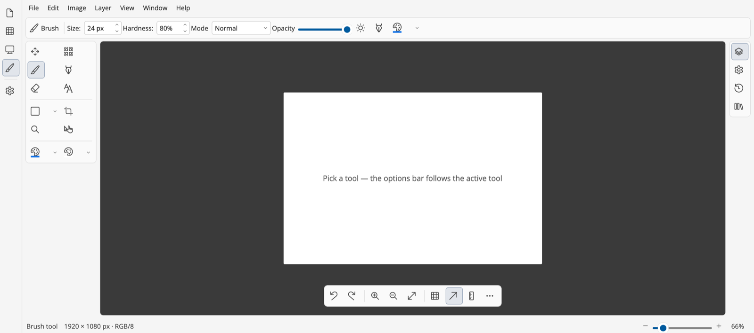Decrease Hardness with the down stepper
The image size is (754, 333).
[185, 32]
